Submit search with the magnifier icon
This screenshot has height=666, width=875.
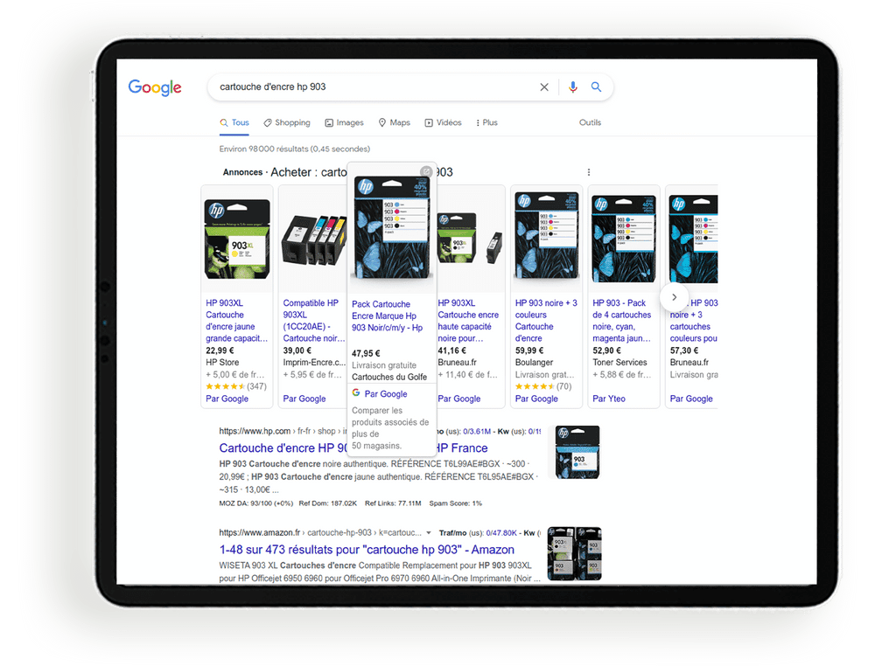click(x=596, y=87)
